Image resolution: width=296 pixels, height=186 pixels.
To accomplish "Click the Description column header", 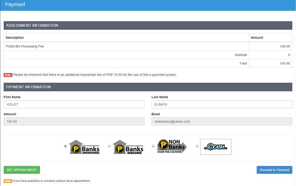I will pyautogui.click(x=15, y=37).
